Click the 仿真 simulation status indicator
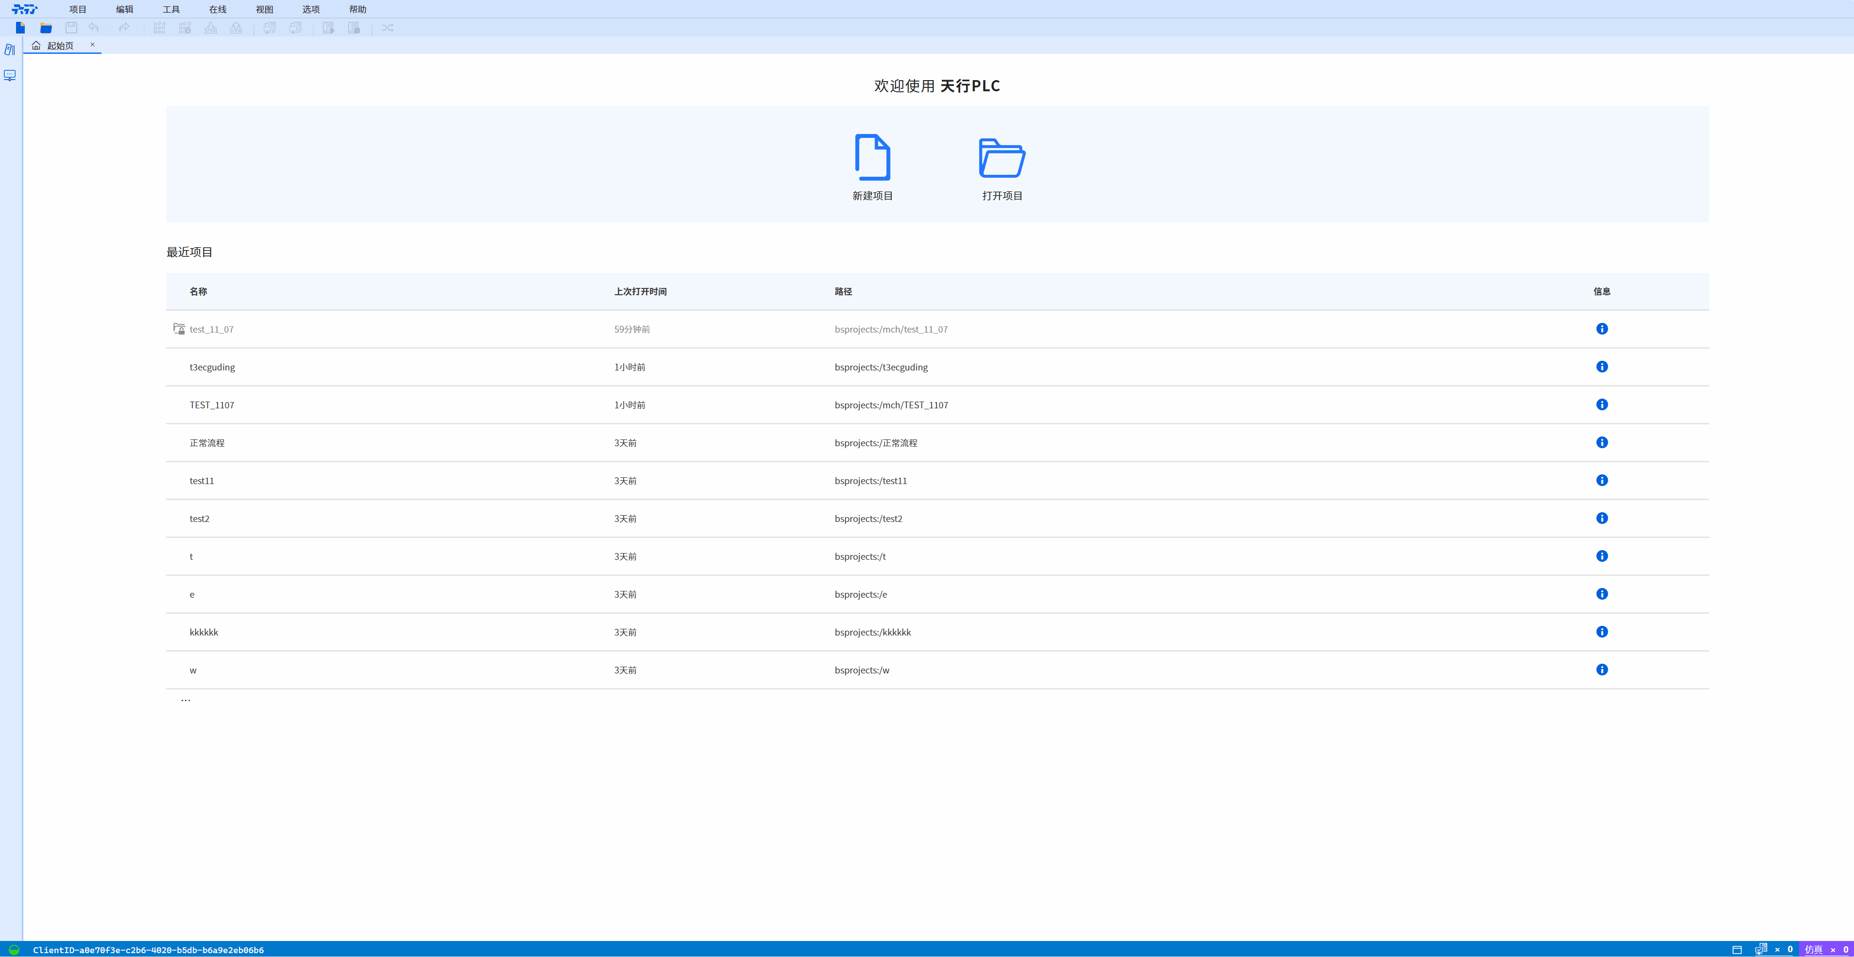 [x=1813, y=950]
